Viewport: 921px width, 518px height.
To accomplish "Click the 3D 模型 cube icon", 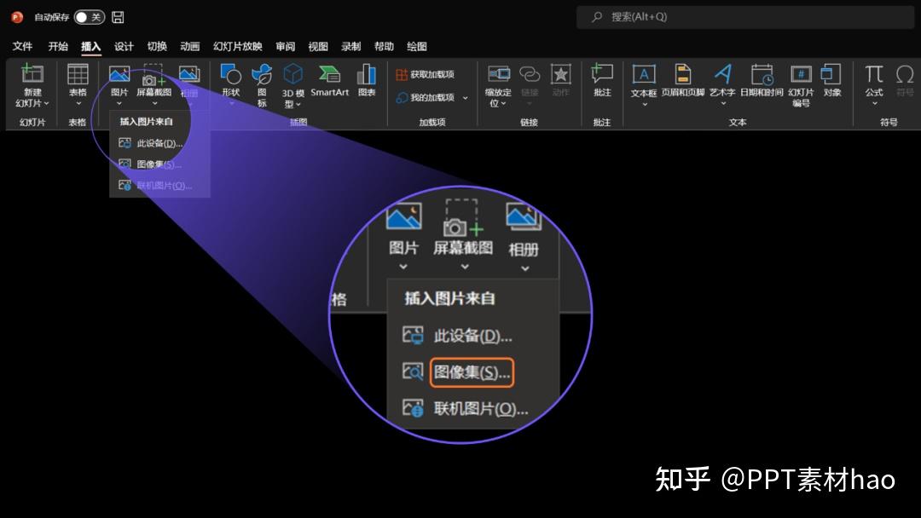I will click(x=293, y=74).
